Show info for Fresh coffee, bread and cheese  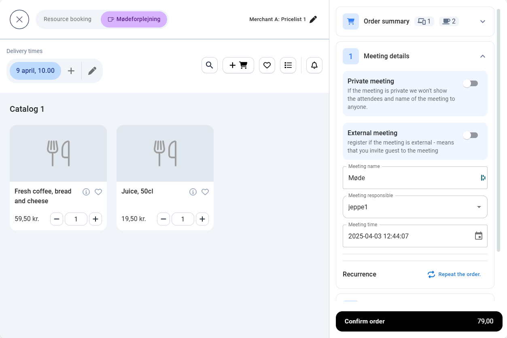(86, 192)
